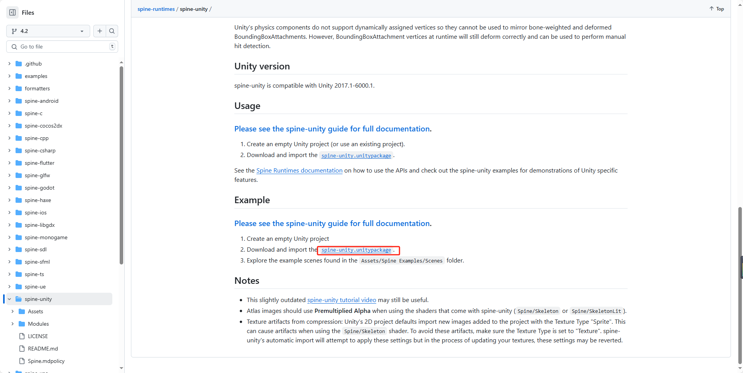Open Spine Runtimes documentation link
Image resolution: width=743 pixels, height=373 pixels.
(x=299, y=171)
